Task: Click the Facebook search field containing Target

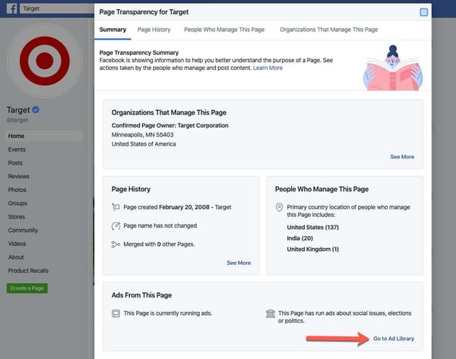Action: (57, 8)
